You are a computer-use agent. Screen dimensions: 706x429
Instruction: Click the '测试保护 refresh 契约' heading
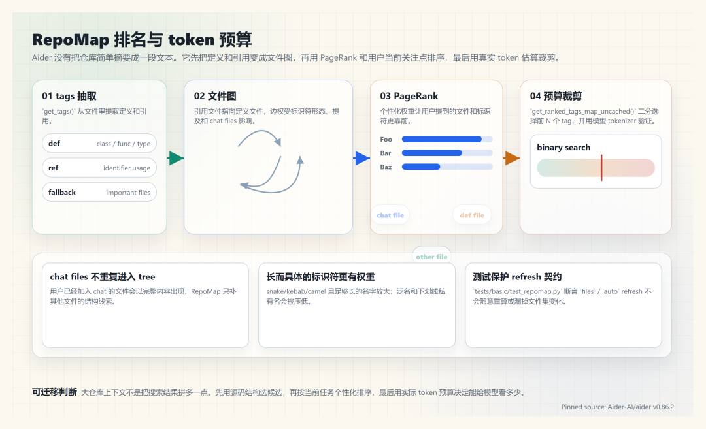pos(517,277)
